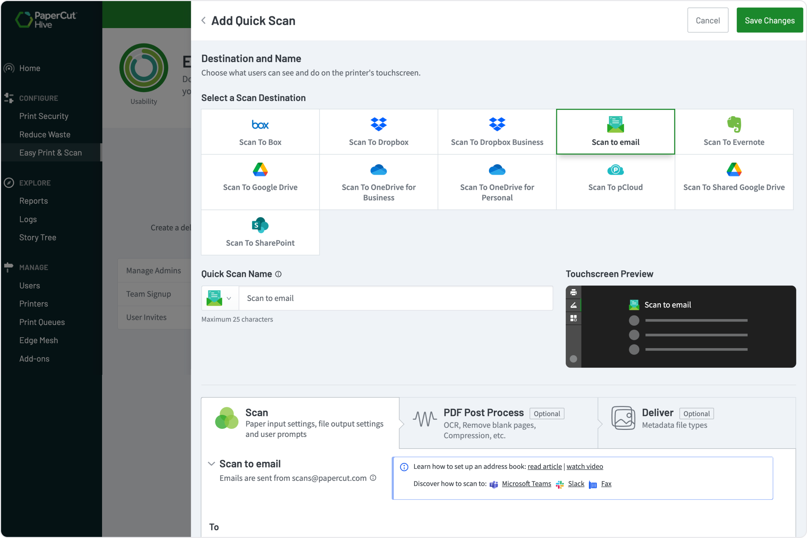Click the Slack icon next to Discover scanning options
The height and width of the screenshot is (538, 807).
(560, 484)
